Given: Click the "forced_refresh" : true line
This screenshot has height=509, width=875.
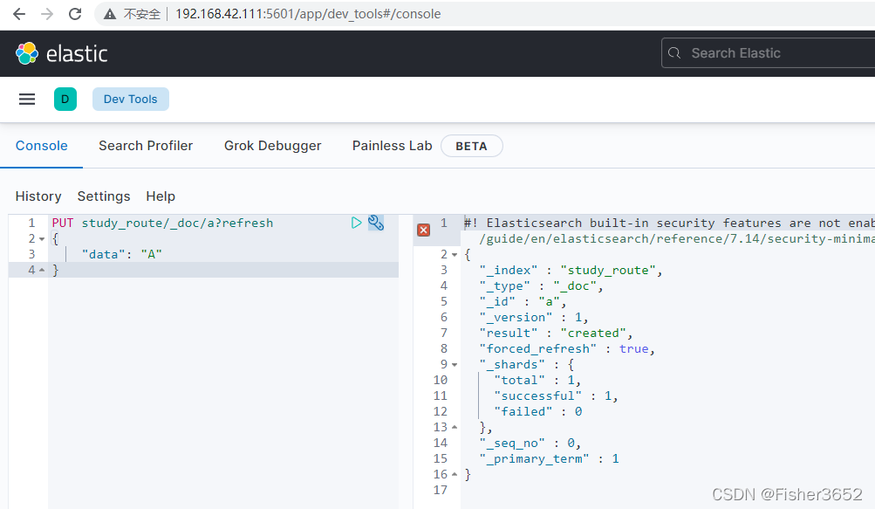Looking at the screenshot, I should click(x=566, y=348).
